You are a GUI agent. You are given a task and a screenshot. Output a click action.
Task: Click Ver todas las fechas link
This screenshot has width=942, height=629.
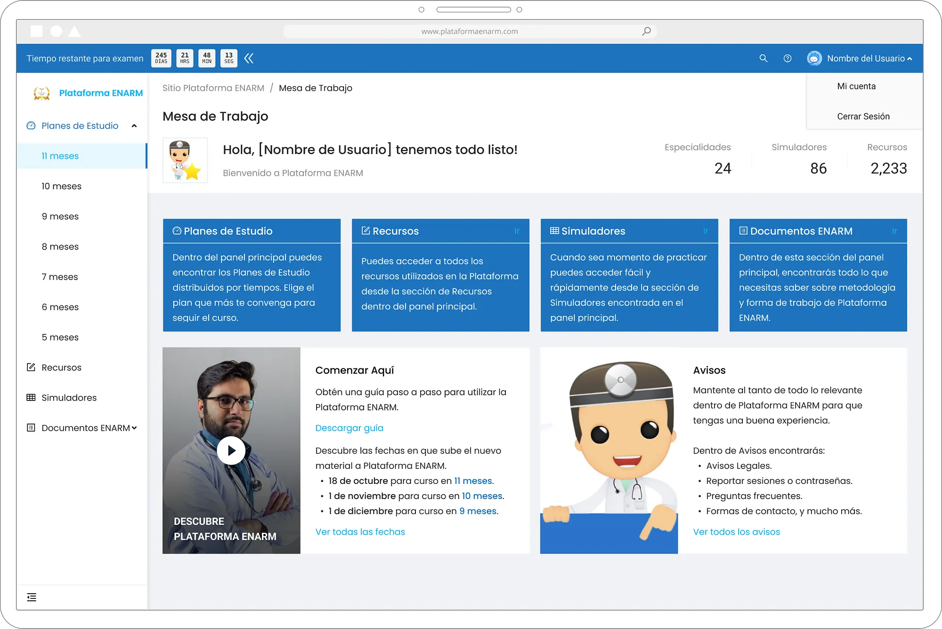click(360, 531)
